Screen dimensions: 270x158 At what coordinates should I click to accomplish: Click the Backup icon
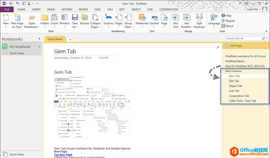pos(85,18)
